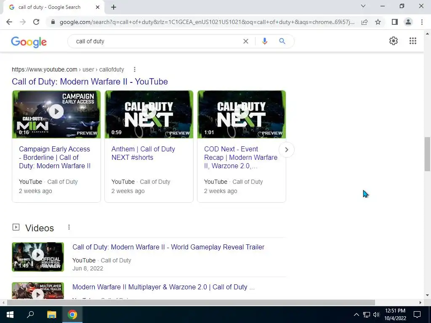Open COD Next - Event Recap video link

point(241,157)
